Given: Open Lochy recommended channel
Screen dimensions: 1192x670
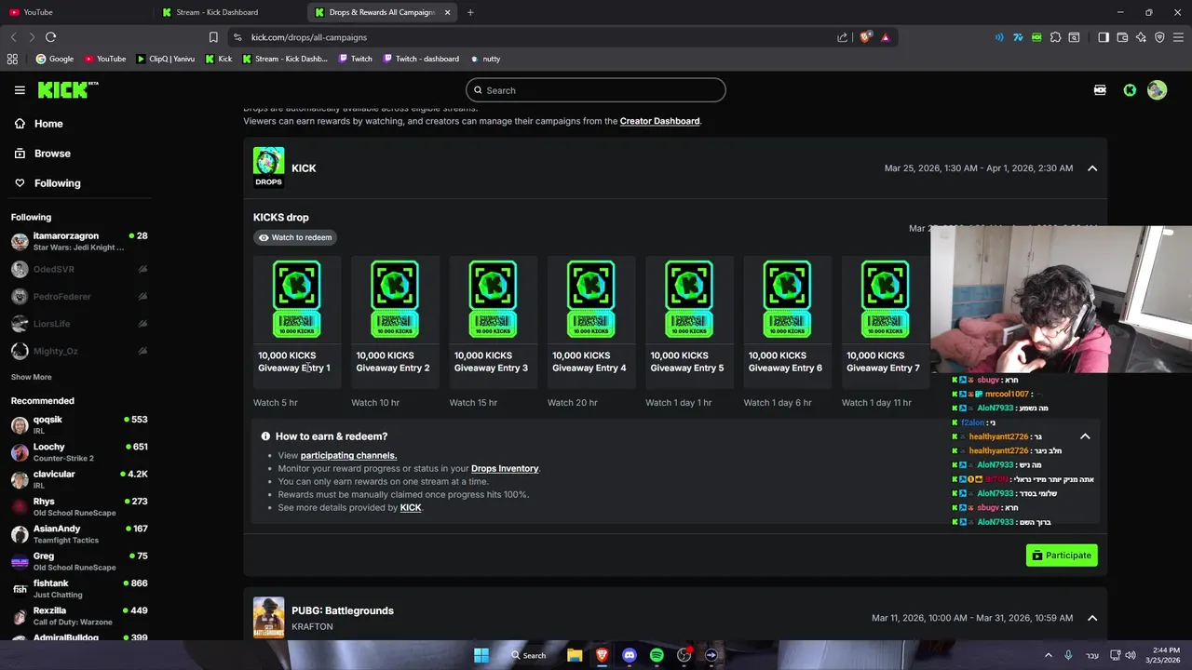Looking at the screenshot, I should (78, 452).
